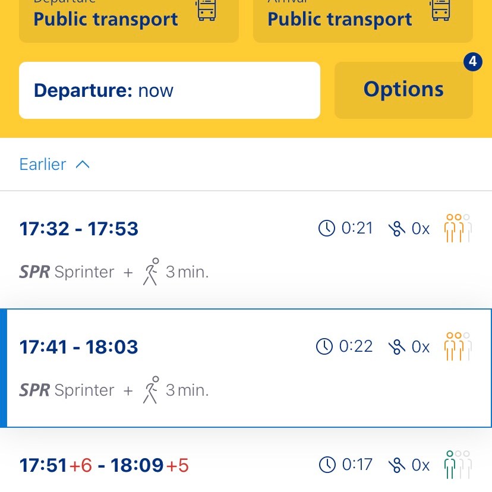
Task: Click crowdedness icon on 17:32 trip
Action: tap(458, 229)
